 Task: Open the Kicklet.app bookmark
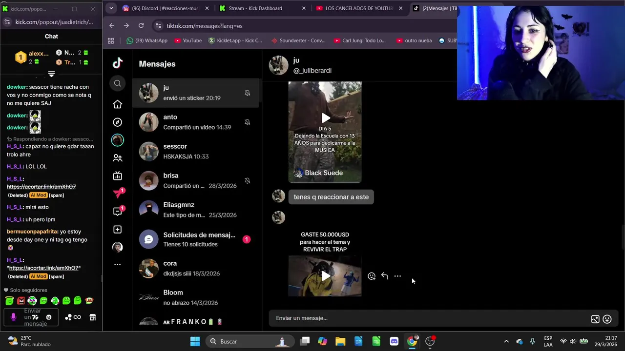click(235, 40)
